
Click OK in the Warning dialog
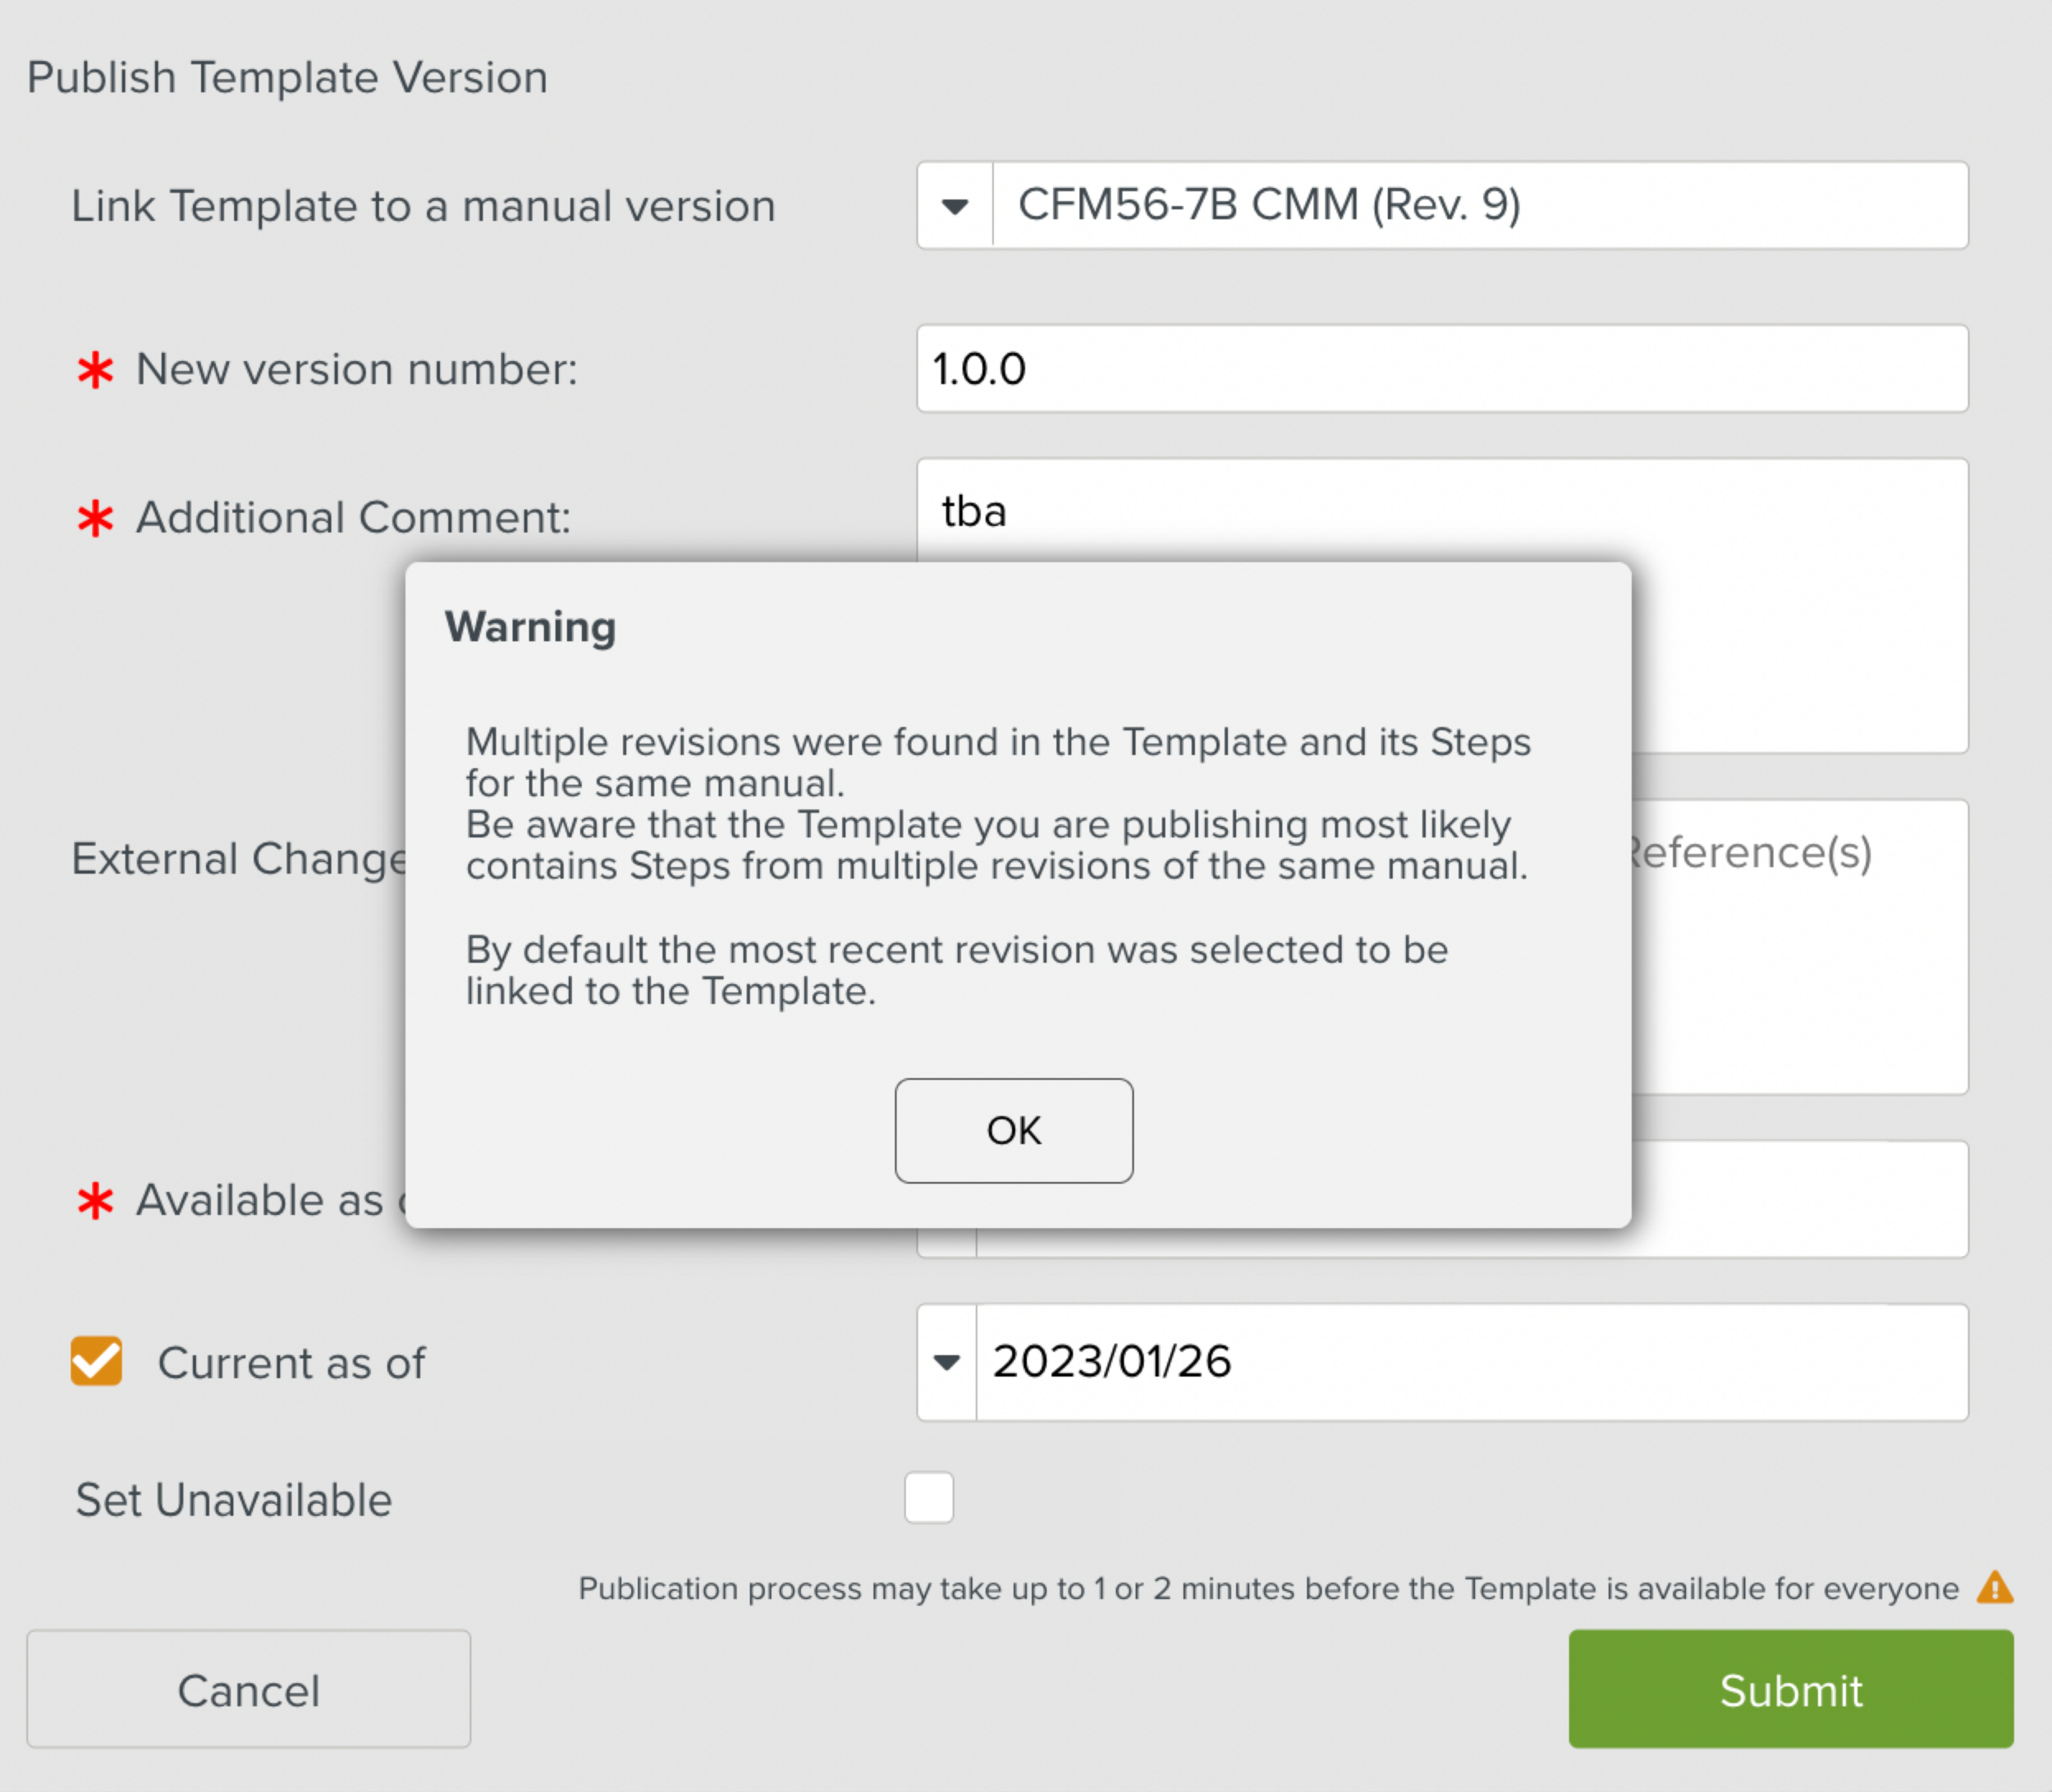click(1013, 1130)
